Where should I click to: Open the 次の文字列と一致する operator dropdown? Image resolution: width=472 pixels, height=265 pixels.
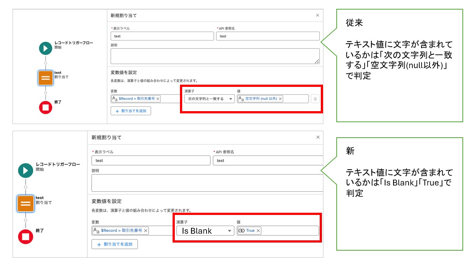point(209,99)
